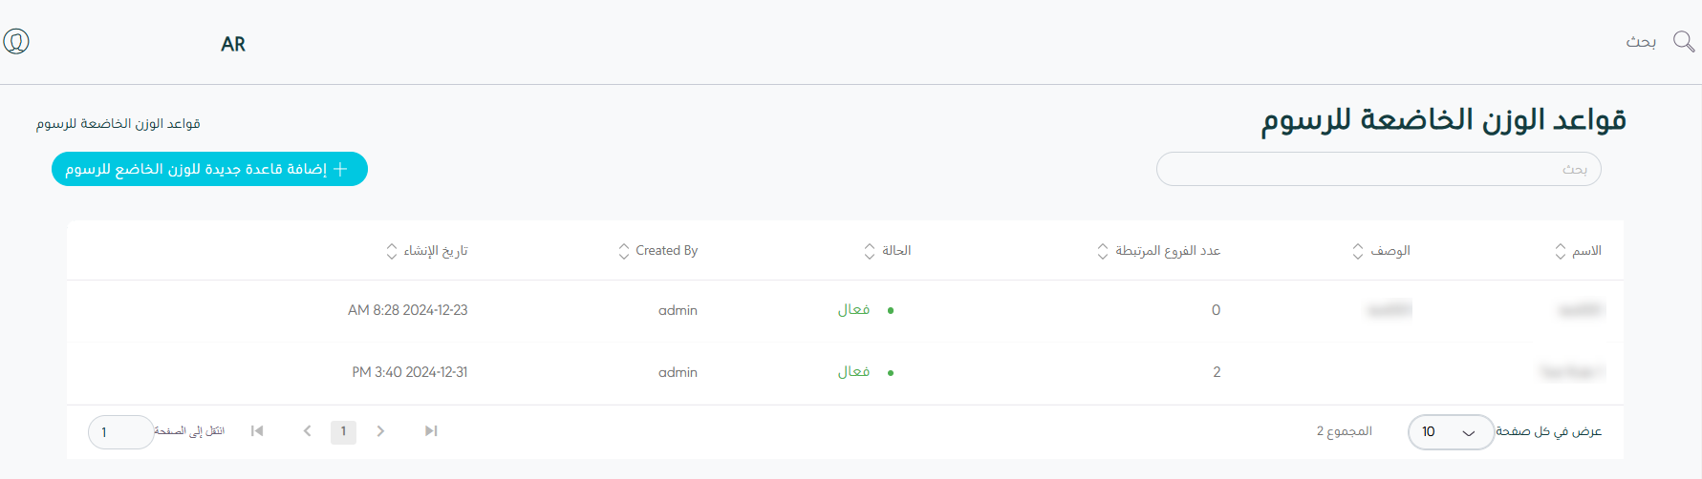Click the rules list search field
The image size is (1702, 479).
1377,169
